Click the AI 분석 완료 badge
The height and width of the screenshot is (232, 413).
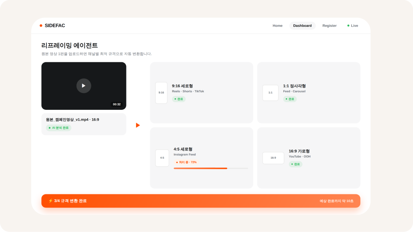coord(59,128)
